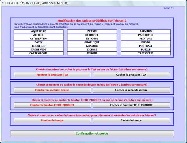Image resolution: width=187 pixels, height=143 pixels.
Task: Click the CARTE GÉOGR. subject field
Action: pos(38,53)
